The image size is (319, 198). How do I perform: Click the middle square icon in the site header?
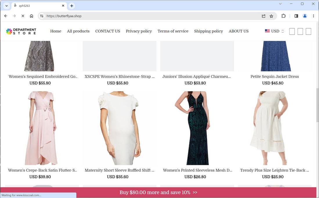click(300, 31)
